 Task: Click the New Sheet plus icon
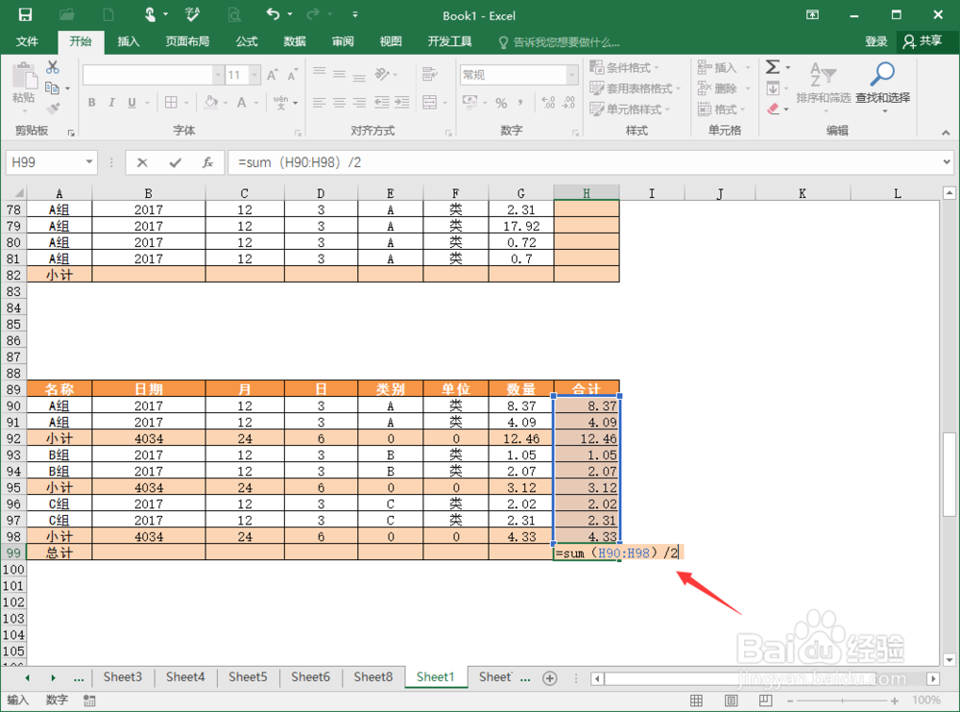[550, 678]
